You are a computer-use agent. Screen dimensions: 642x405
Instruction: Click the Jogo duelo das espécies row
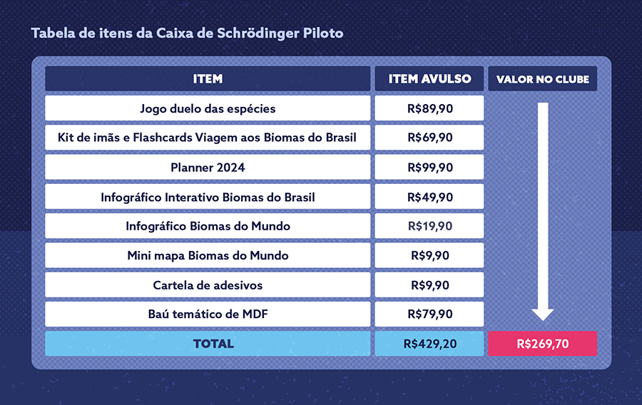pyautogui.click(x=208, y=108)
